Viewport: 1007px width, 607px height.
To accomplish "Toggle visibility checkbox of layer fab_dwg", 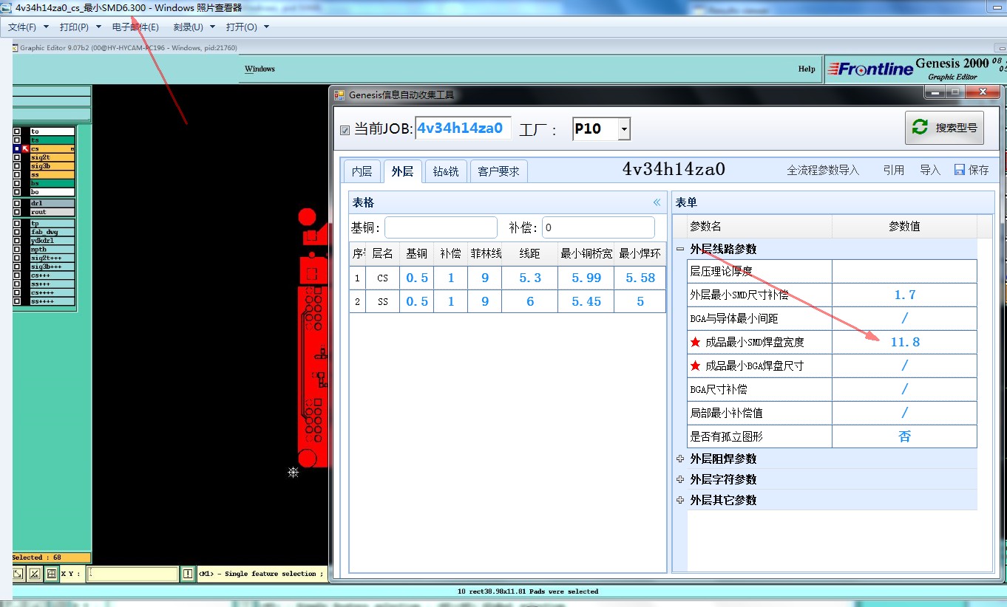I will pyautogui.click(x=17, y=232).
